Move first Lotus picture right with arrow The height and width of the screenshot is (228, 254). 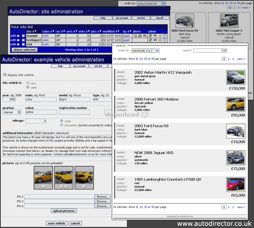coord(43,187)
